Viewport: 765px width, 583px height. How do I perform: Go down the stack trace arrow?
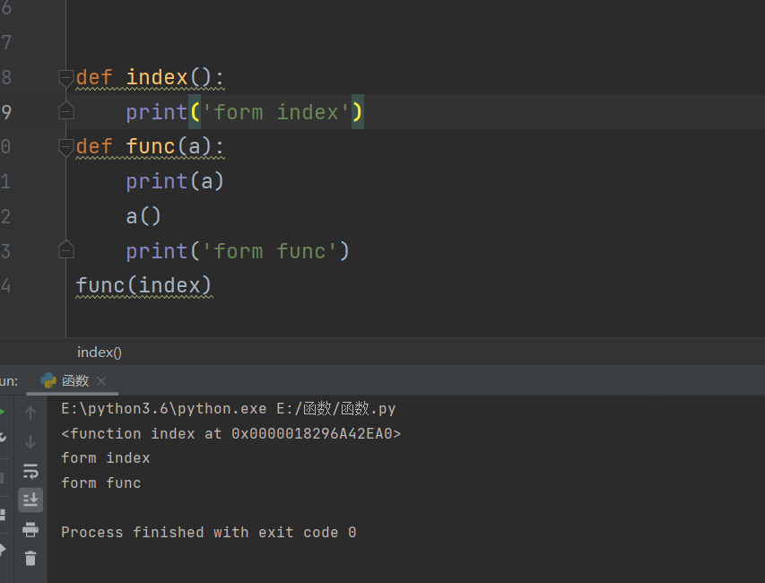tap(30, 442)
